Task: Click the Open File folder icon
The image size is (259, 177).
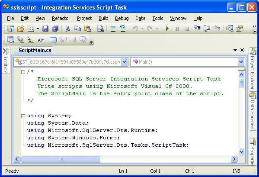Action: pos(21,29)
